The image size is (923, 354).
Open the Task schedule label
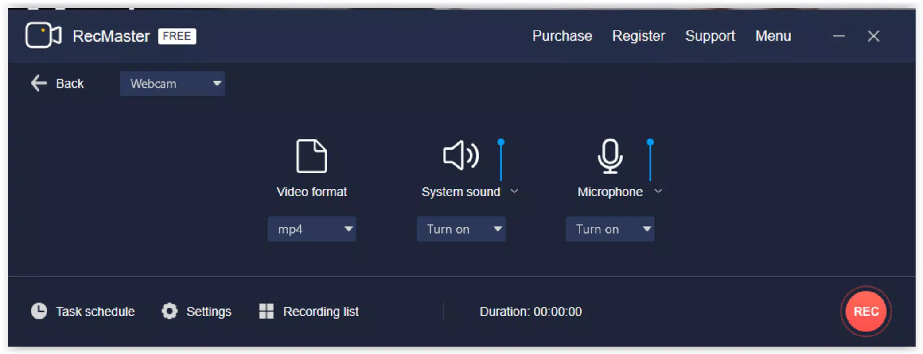coord(95,312)
